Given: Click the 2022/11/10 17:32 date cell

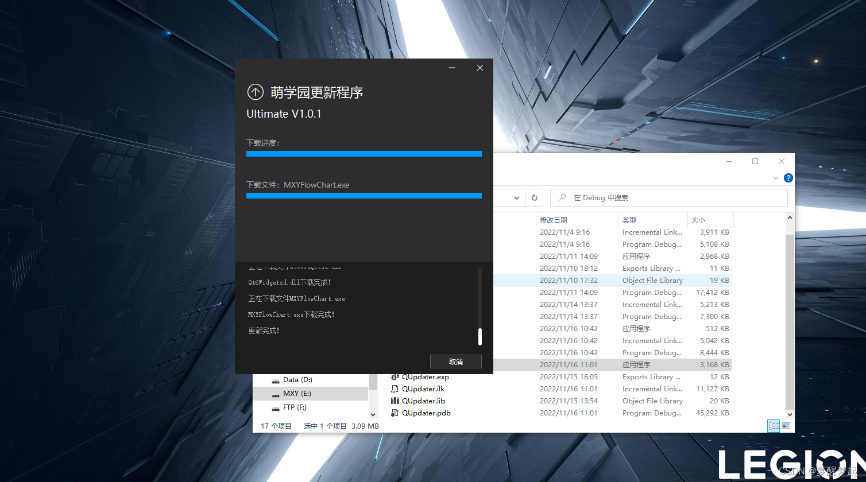Looking at the screenshot, I should coord(569,281).
